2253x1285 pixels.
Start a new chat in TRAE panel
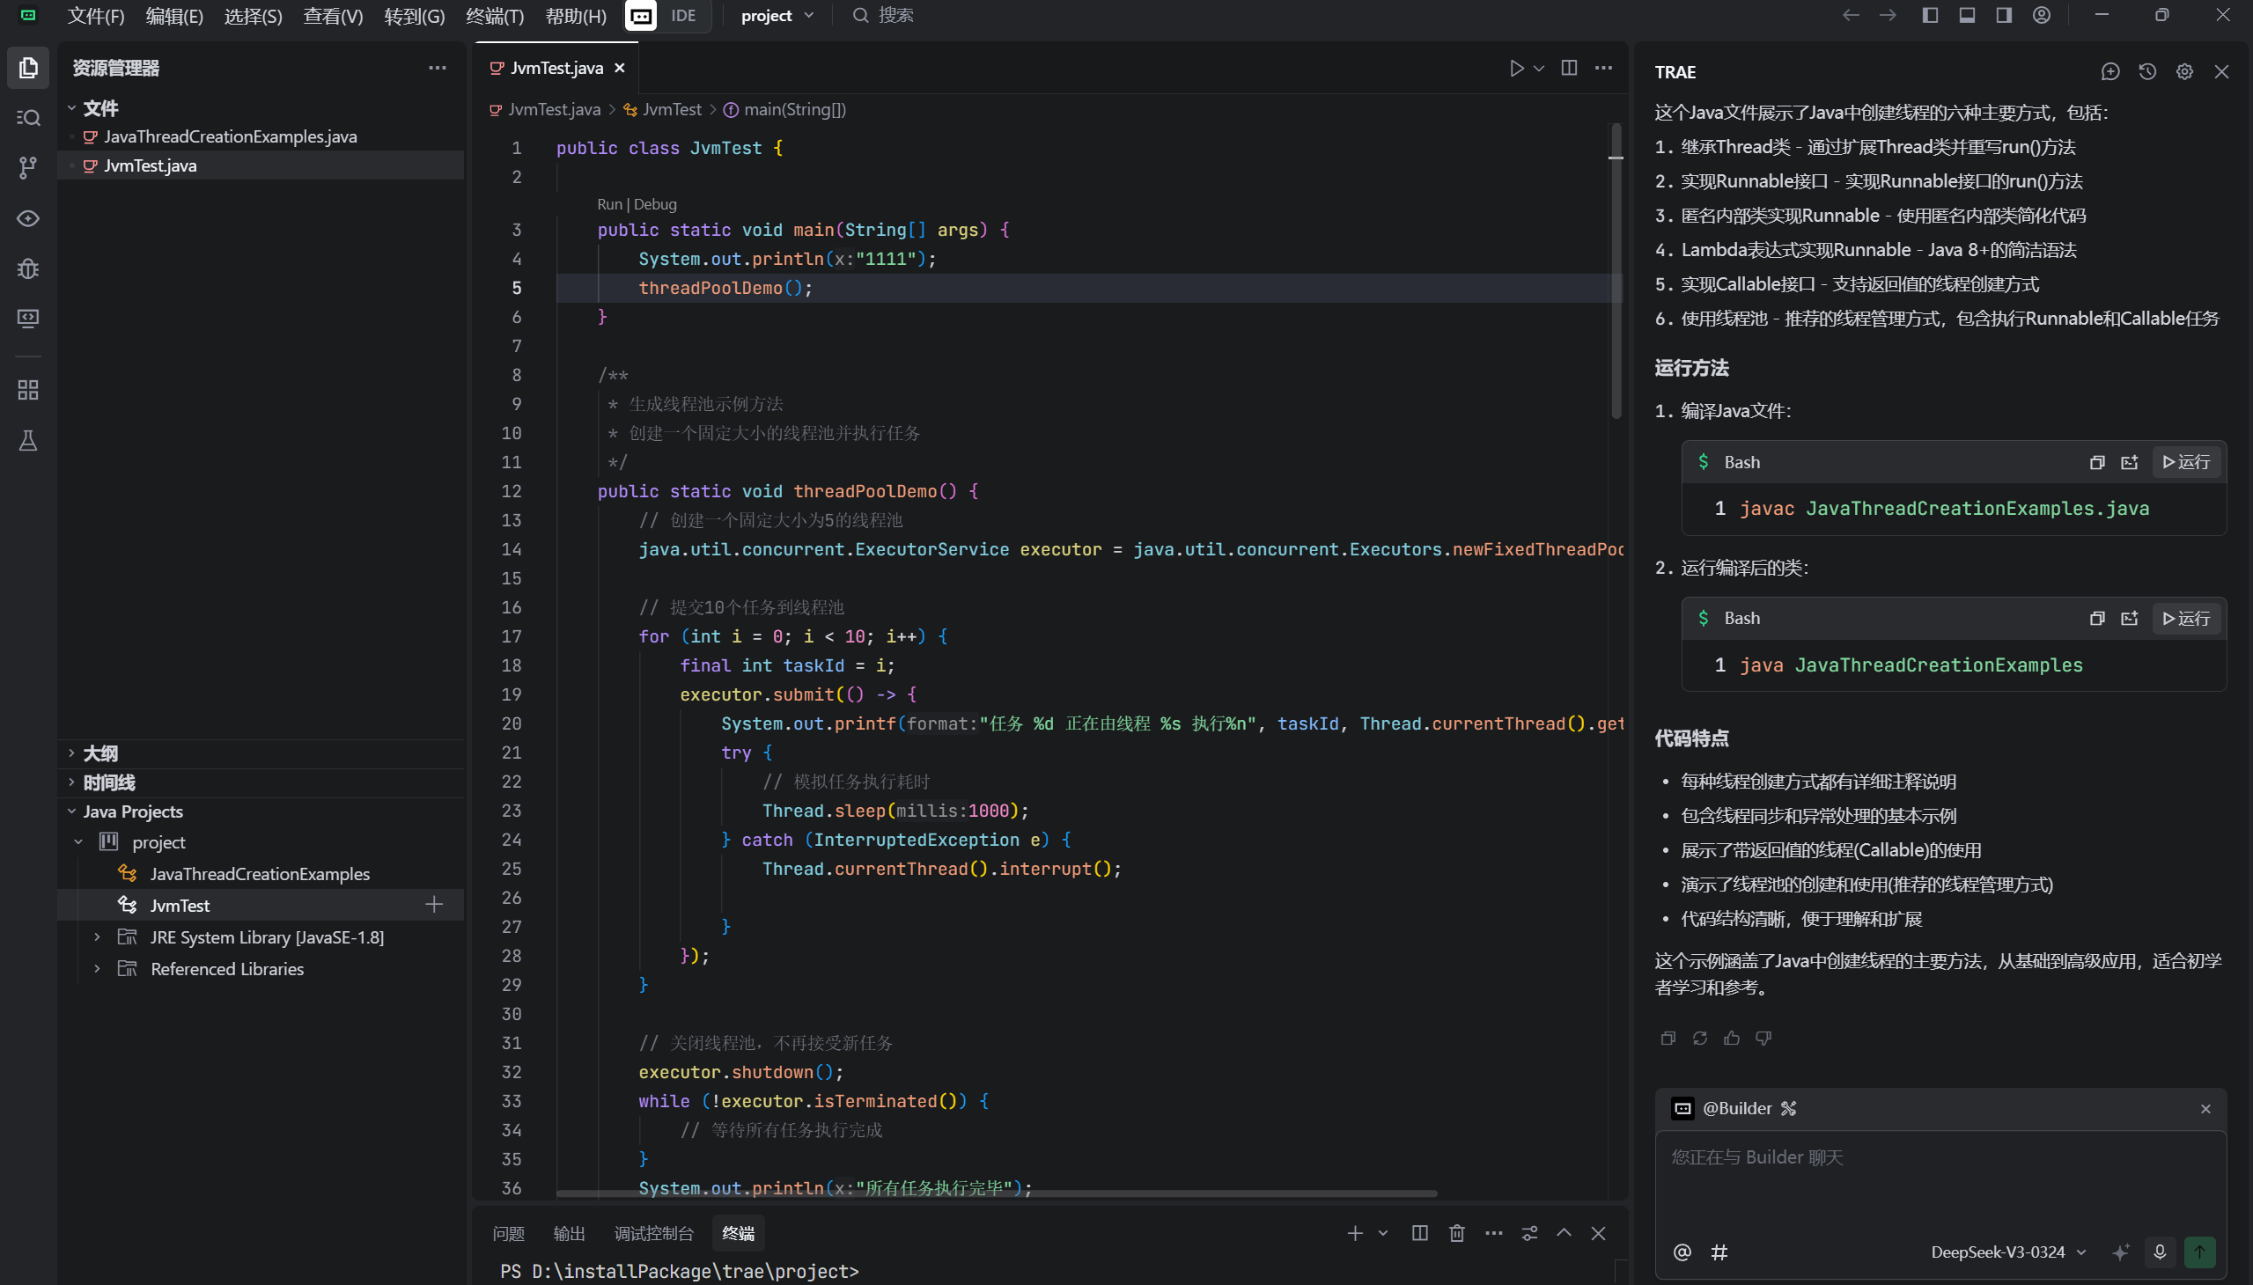click(2110, 71)
